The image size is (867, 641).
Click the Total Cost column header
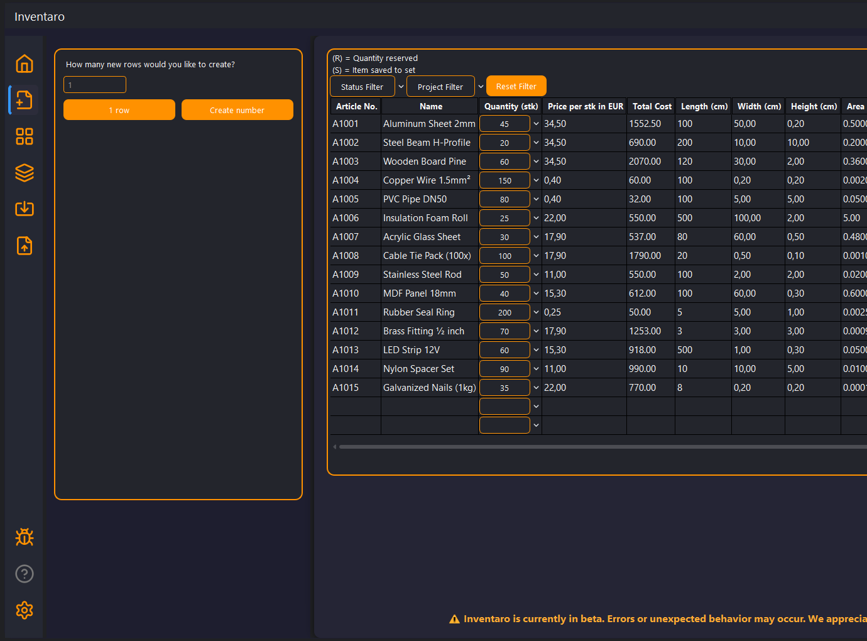pyautogui.click(x=651, y=106)
